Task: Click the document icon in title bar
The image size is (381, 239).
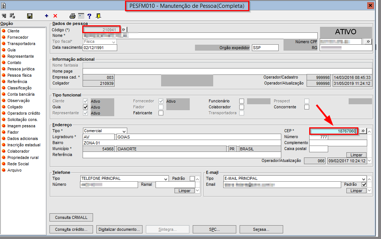Action: (x=3, y=5)
